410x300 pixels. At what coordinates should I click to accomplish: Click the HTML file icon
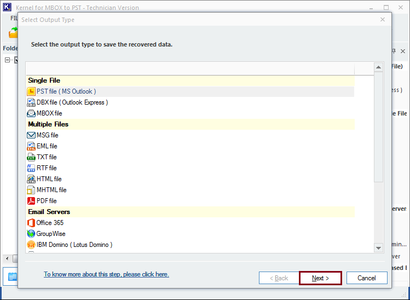[31, 179]
